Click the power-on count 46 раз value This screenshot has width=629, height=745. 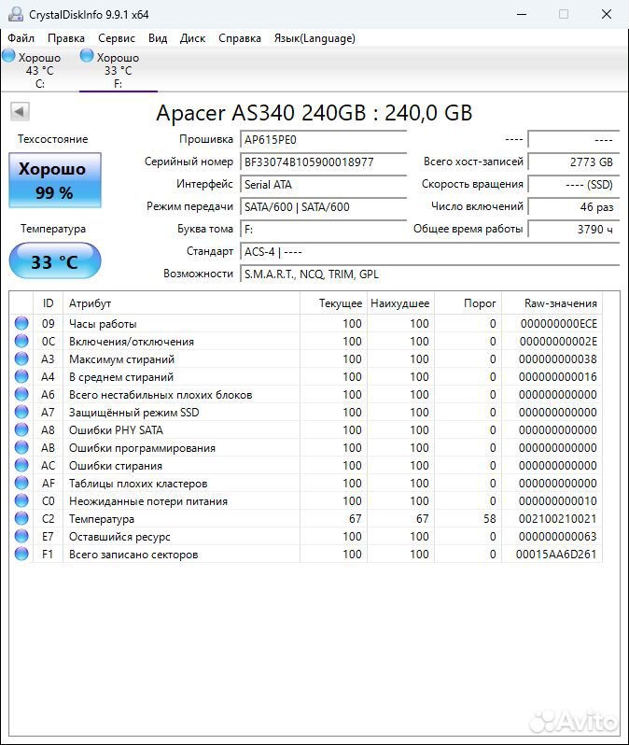point(574,206)
